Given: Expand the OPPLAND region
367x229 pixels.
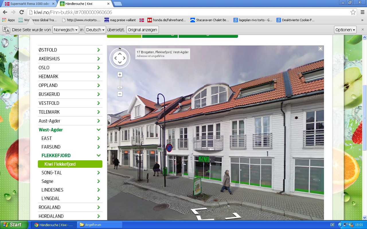Looking at the screenshot, I should [70, 85].
